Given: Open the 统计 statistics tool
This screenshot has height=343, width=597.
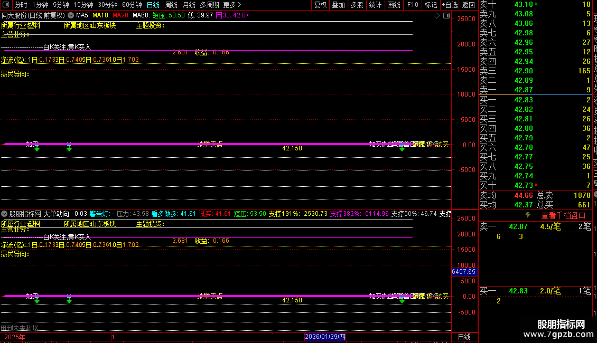Looking at the screenshot, I should pyautogui.click(x=375, y=5).
